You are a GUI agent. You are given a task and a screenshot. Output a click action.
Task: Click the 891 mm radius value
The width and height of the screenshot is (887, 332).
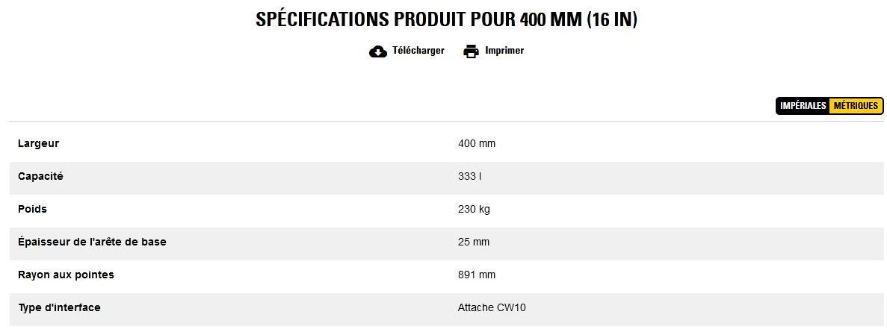[477, 275]
